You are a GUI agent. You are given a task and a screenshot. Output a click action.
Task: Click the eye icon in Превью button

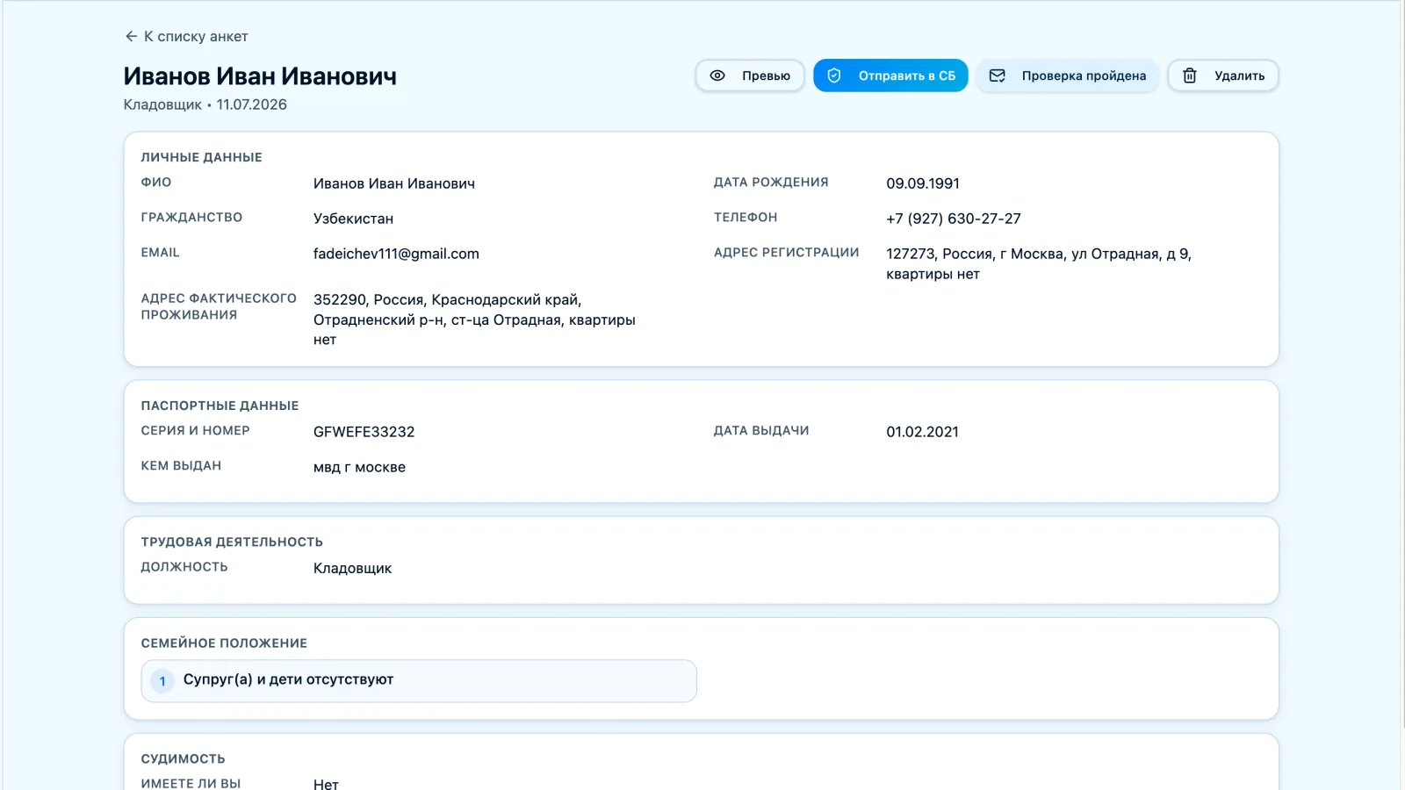pos(717,75)
